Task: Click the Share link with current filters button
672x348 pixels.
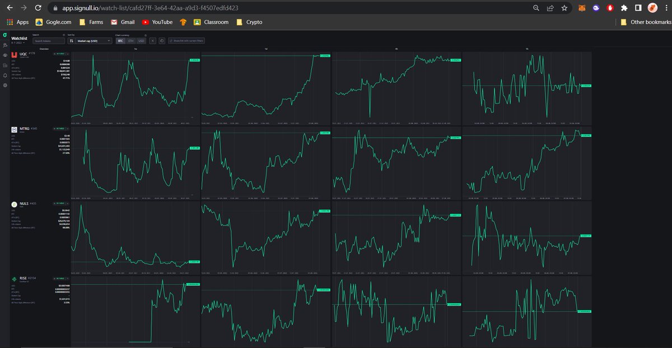Action: [x=187, y=41]
